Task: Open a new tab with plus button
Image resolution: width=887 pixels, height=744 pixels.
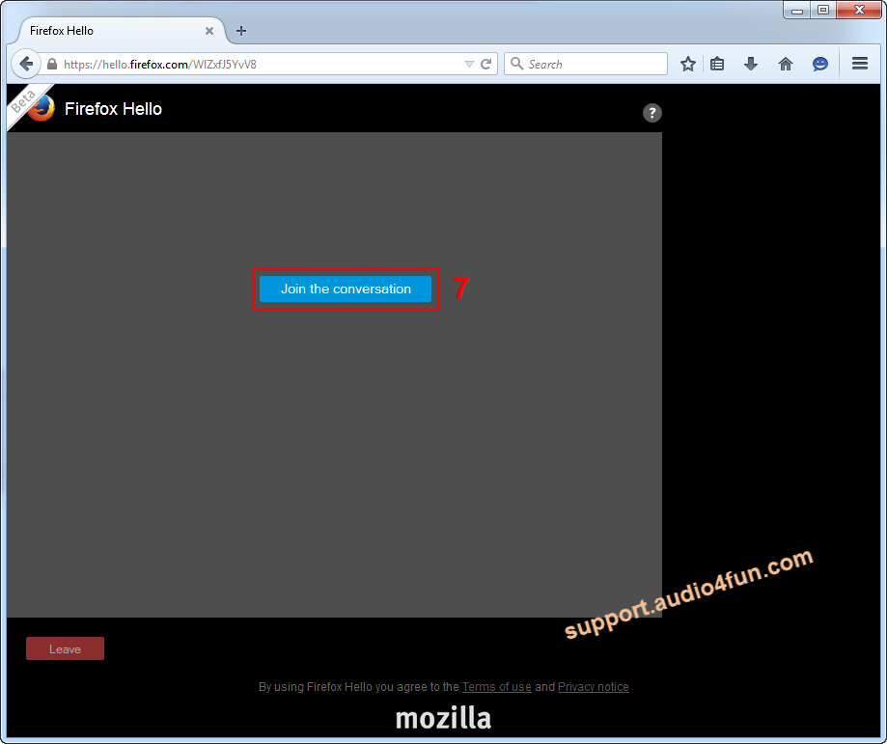Action: [241, 31]
